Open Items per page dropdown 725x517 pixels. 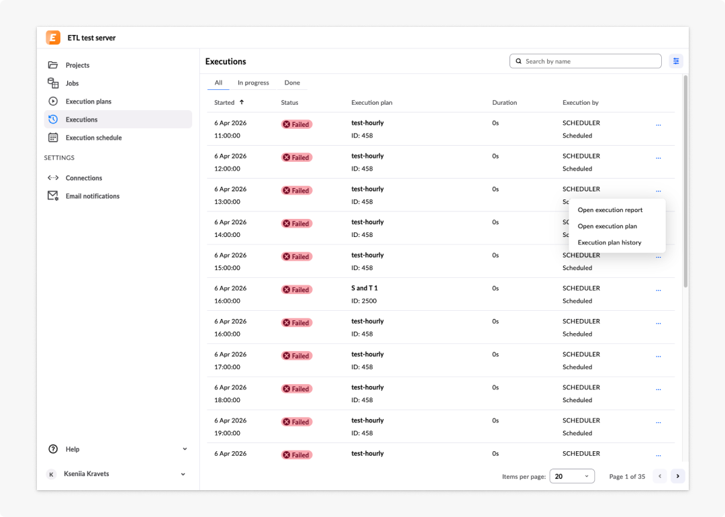pyautogui.click(x=572, y=476)
